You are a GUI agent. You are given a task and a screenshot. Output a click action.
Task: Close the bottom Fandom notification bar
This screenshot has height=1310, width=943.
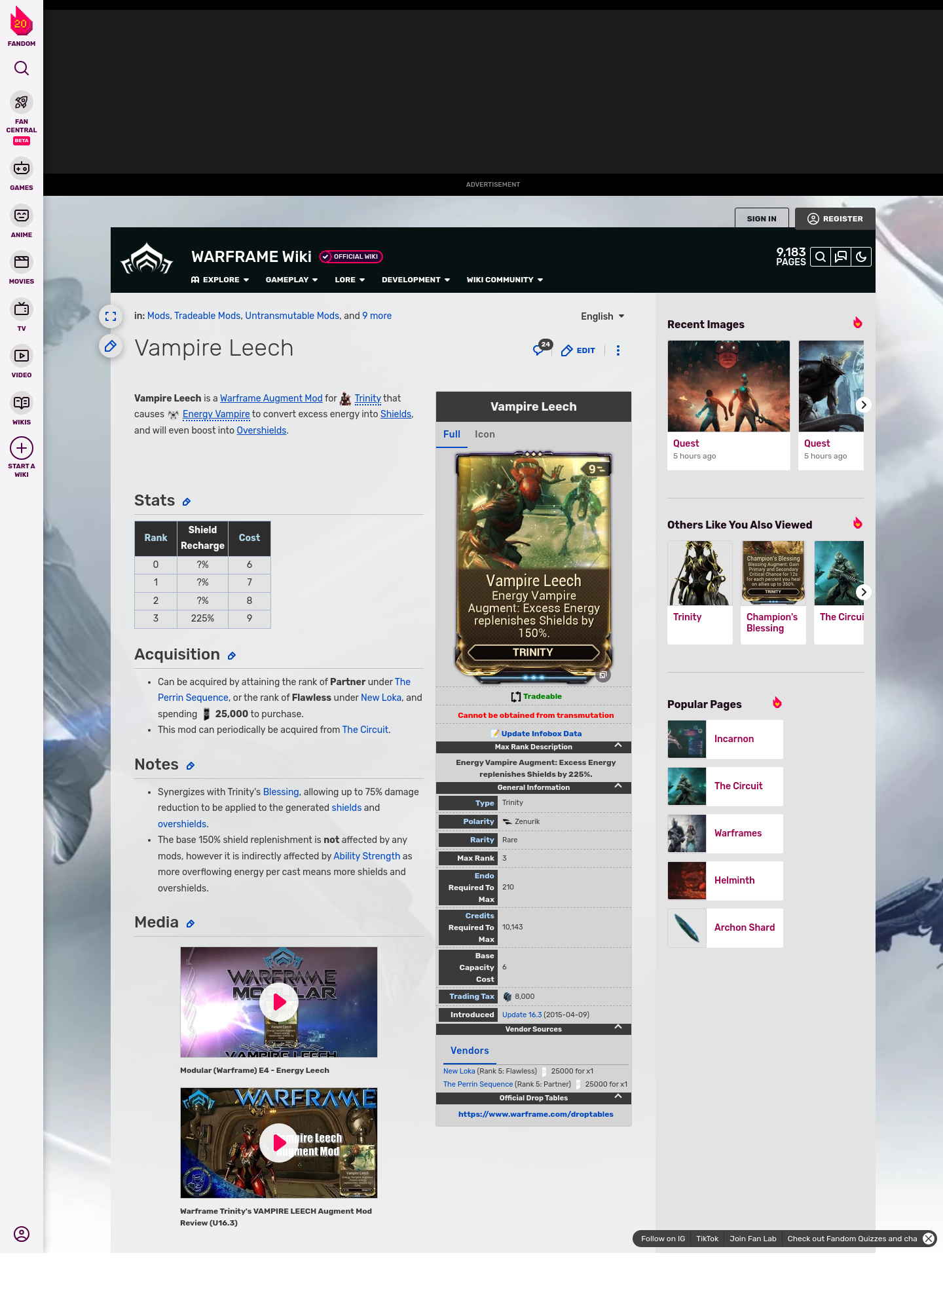pos(929,1239)
